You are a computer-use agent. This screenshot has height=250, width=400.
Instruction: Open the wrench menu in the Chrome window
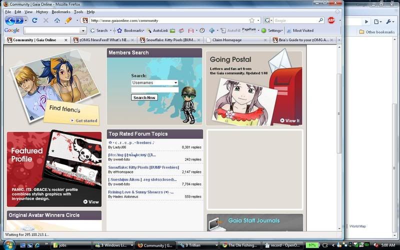click(390, 21)
